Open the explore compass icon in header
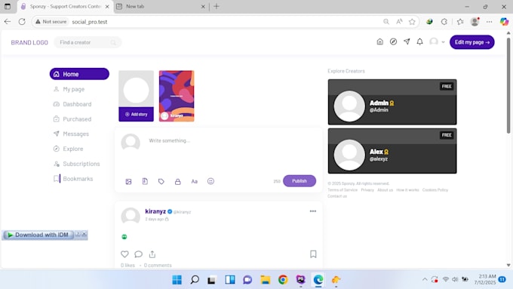This screenshot has width=513, height=289. coord(393,42)
